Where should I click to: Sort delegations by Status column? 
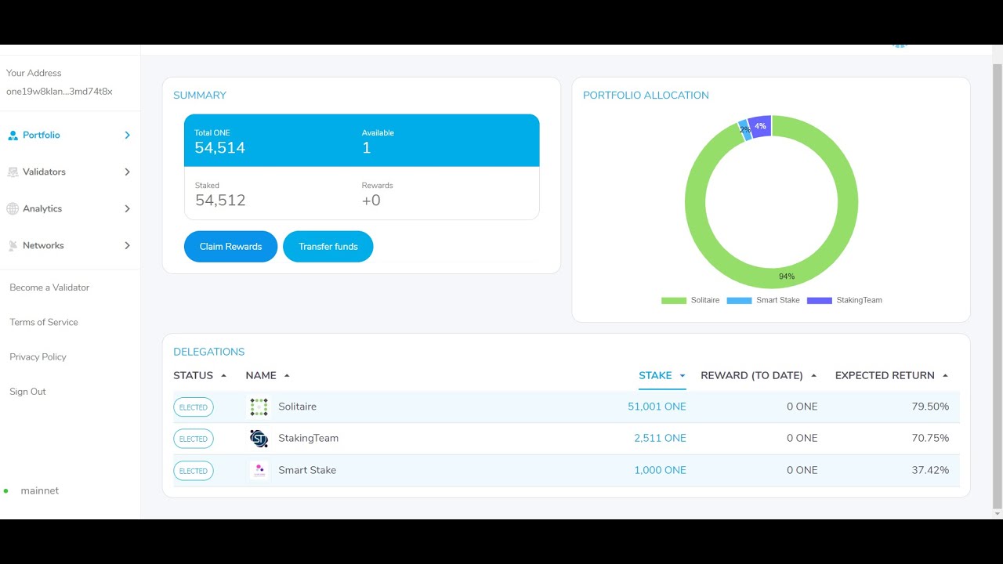tap(200, 375)
